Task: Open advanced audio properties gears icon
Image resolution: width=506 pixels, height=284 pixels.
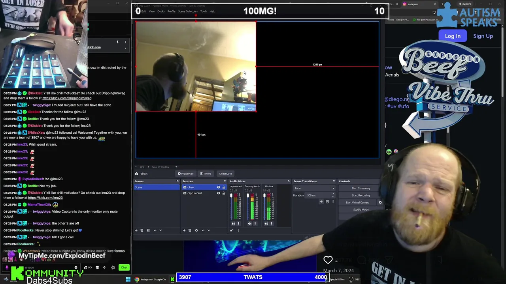Action: click(232, 230)
